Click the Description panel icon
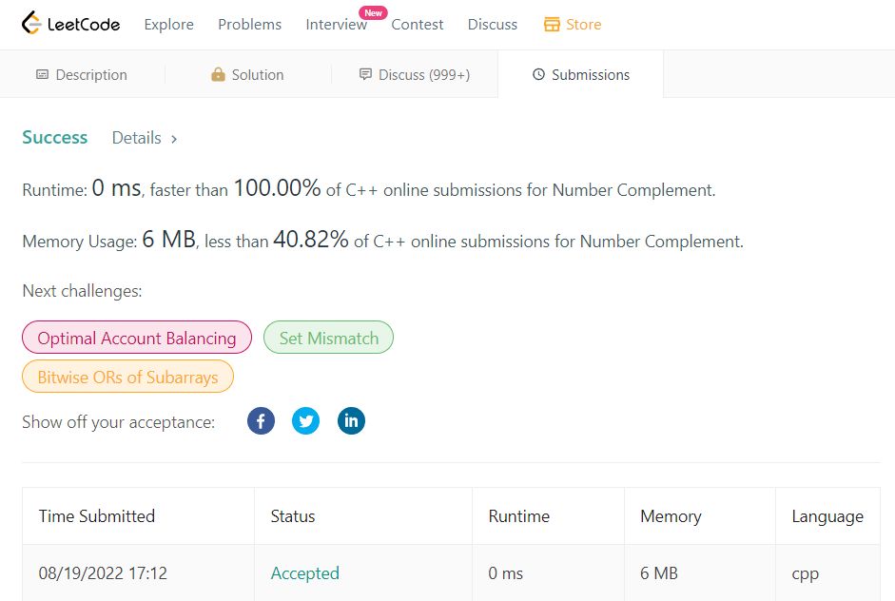This screenshot has height=601, width=895. (42, 74)
